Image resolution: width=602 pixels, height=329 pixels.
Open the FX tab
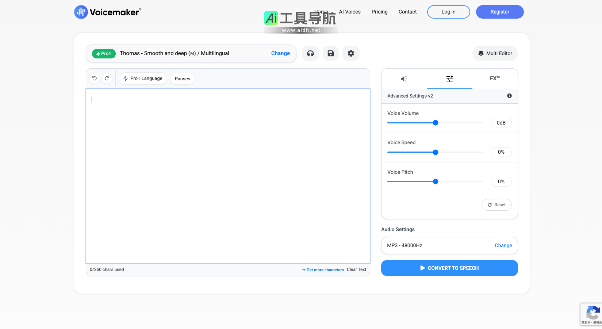[x=495, y=79]
